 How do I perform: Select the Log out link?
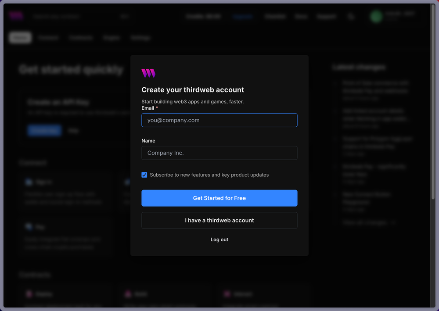point(219,240)
